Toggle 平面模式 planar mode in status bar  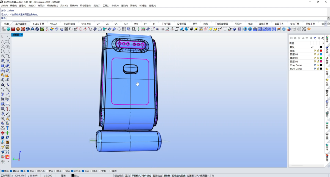[x=136, y=175]
